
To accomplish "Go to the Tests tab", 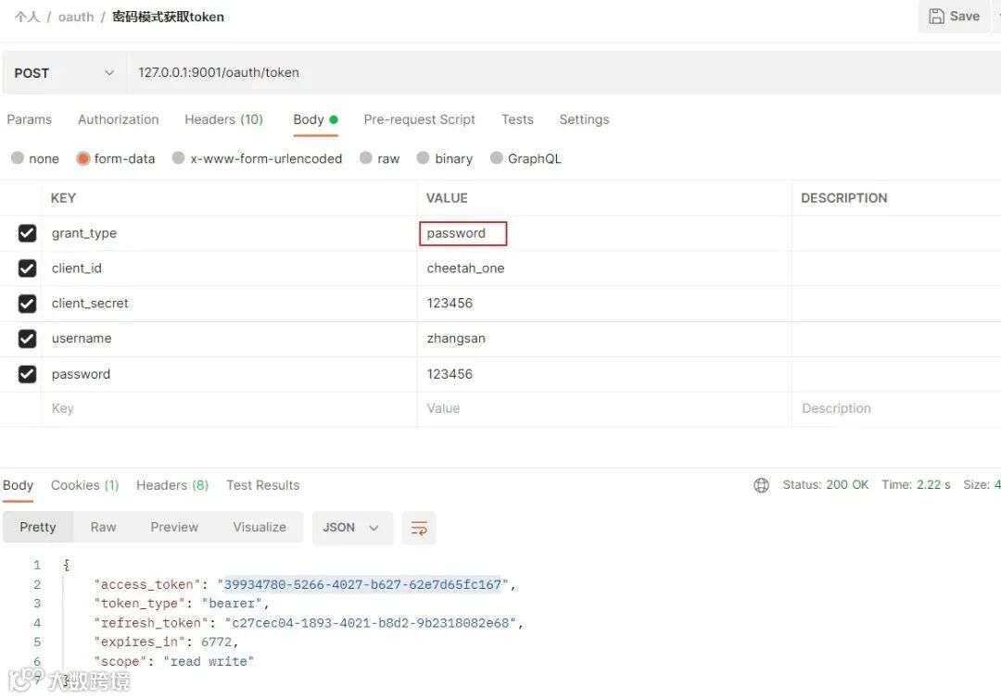I will [517, 119].
